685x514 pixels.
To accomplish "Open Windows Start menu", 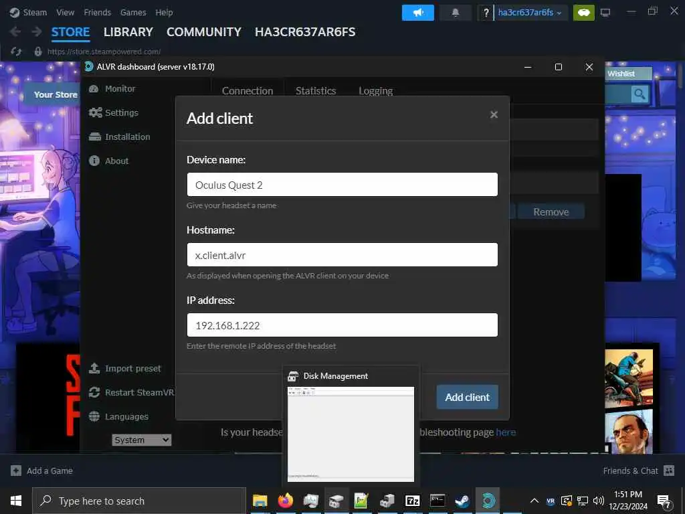I will (x=16, y=501).
